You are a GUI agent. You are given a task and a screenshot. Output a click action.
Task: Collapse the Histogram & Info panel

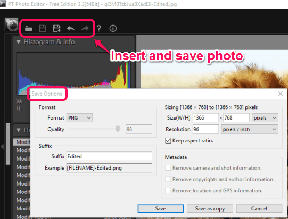[19, 42]
